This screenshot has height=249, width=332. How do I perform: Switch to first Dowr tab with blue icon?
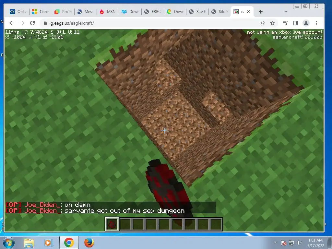[130, 12]
